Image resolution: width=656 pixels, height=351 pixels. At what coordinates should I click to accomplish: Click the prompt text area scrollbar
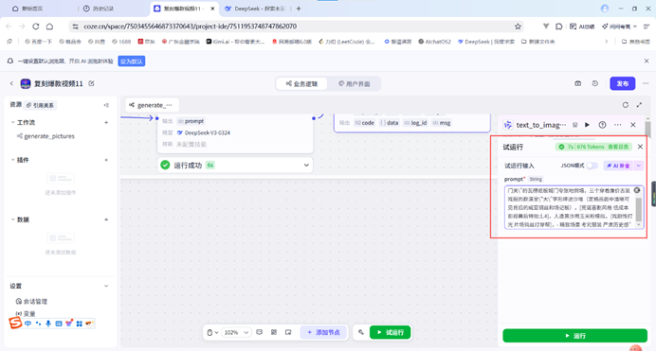pos(638,209)
